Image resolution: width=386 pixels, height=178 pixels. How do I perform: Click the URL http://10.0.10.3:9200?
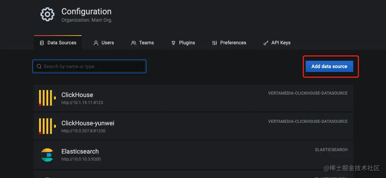(81, 159)
